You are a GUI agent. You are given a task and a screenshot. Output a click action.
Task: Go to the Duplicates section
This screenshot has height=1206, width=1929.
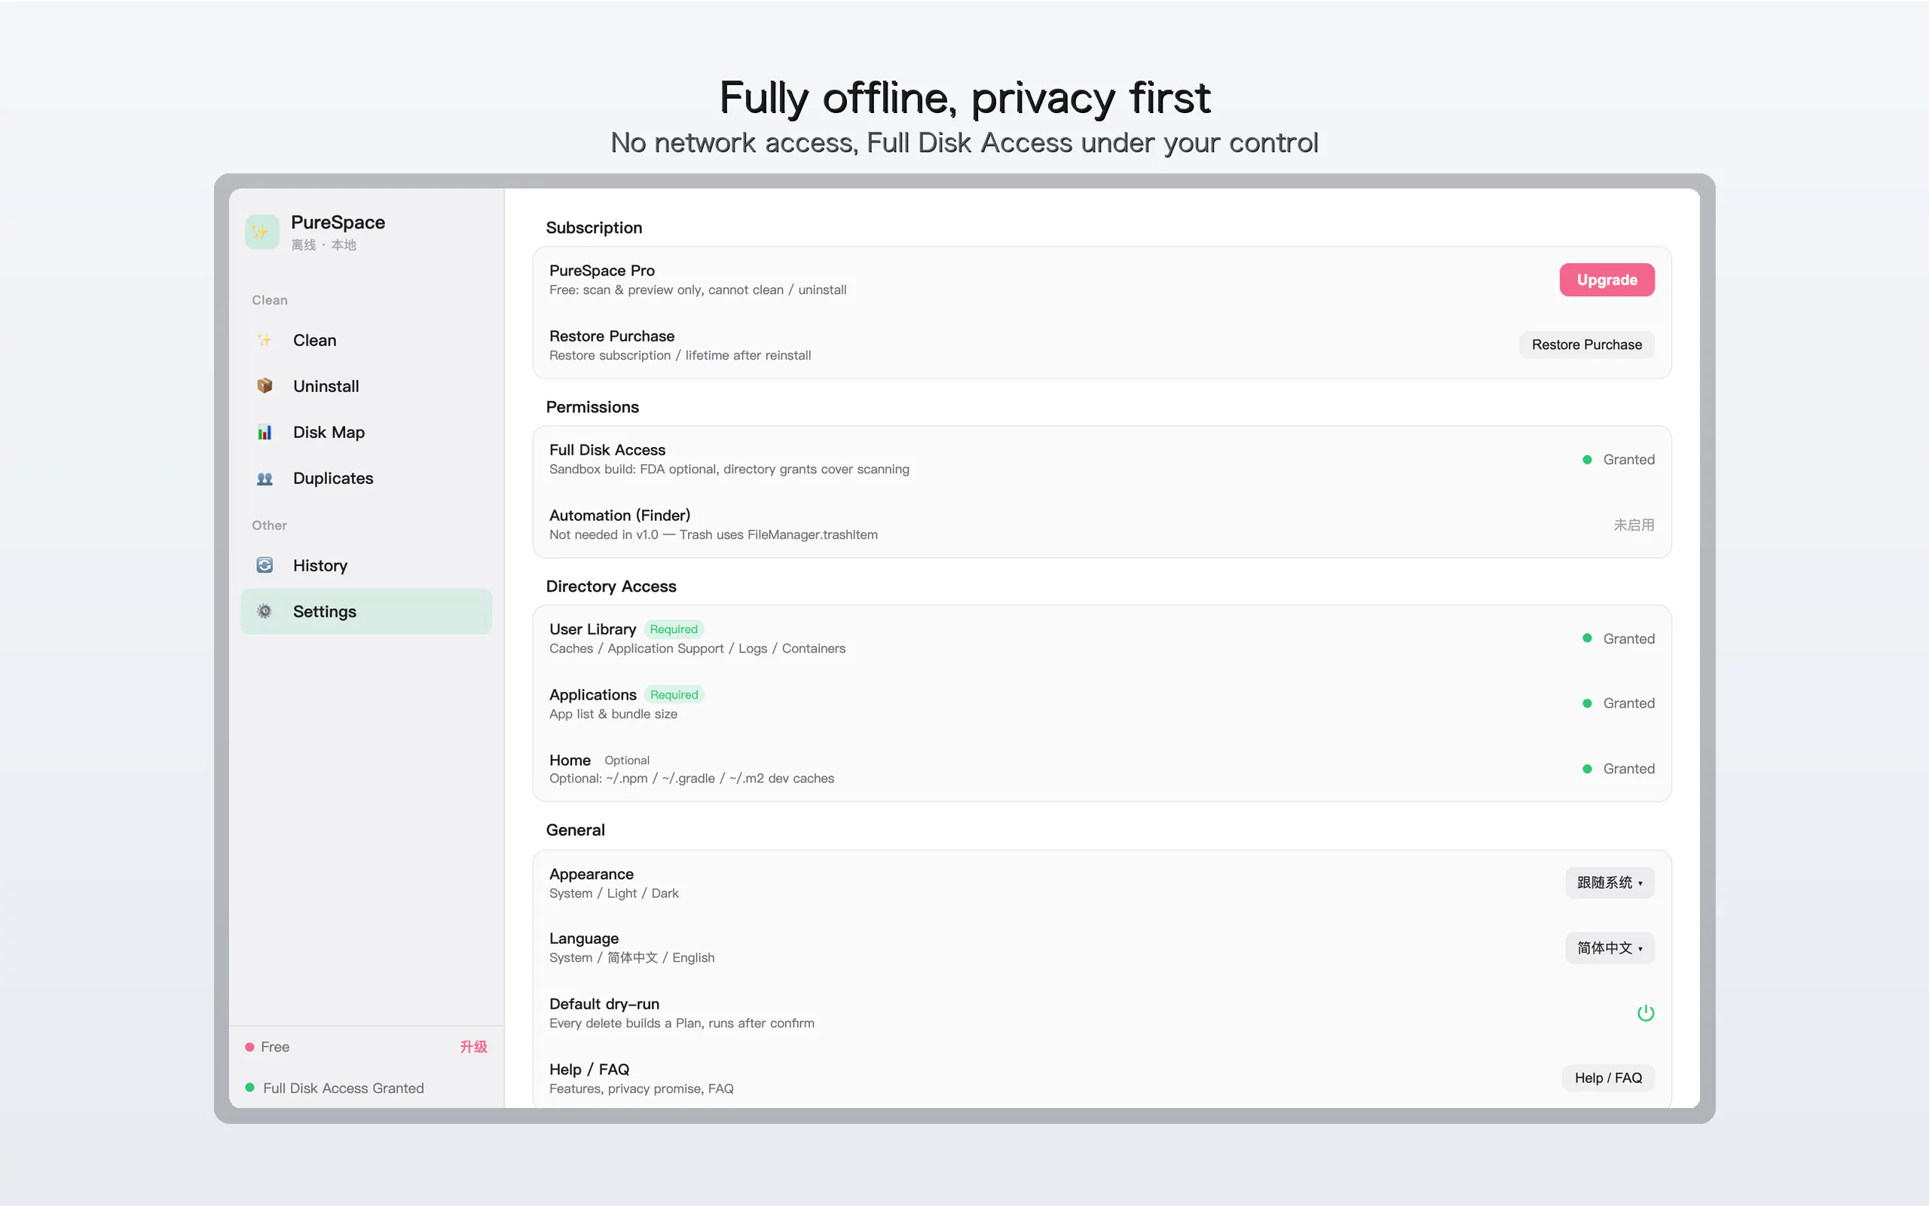coord(366,479)
